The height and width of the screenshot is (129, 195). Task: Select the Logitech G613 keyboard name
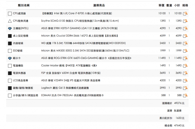point(65,88)
